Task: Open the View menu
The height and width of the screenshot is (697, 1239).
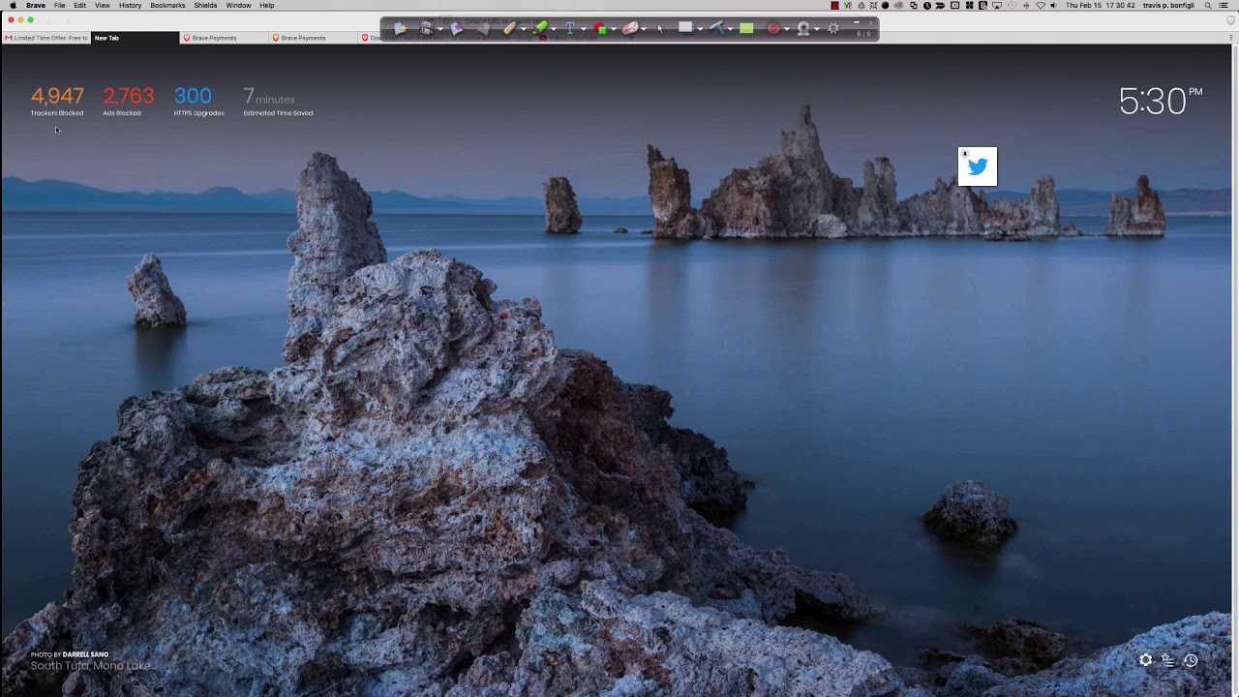Action: (102, 5)
